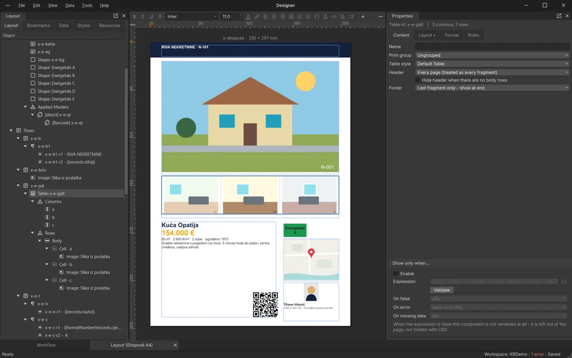The image size is (572, 358).
Task: Open the Data menu
Action: [70, 6]
